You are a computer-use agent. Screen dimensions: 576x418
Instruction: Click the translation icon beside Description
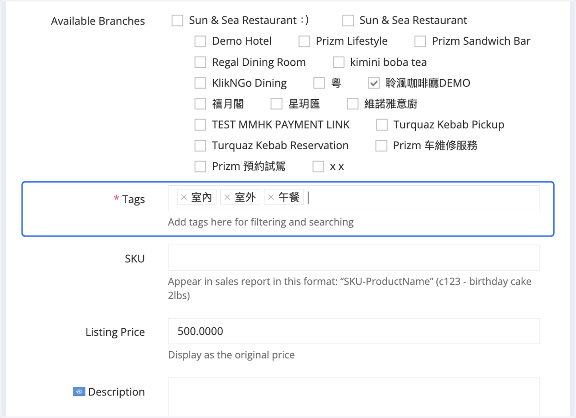click(79, 392)
